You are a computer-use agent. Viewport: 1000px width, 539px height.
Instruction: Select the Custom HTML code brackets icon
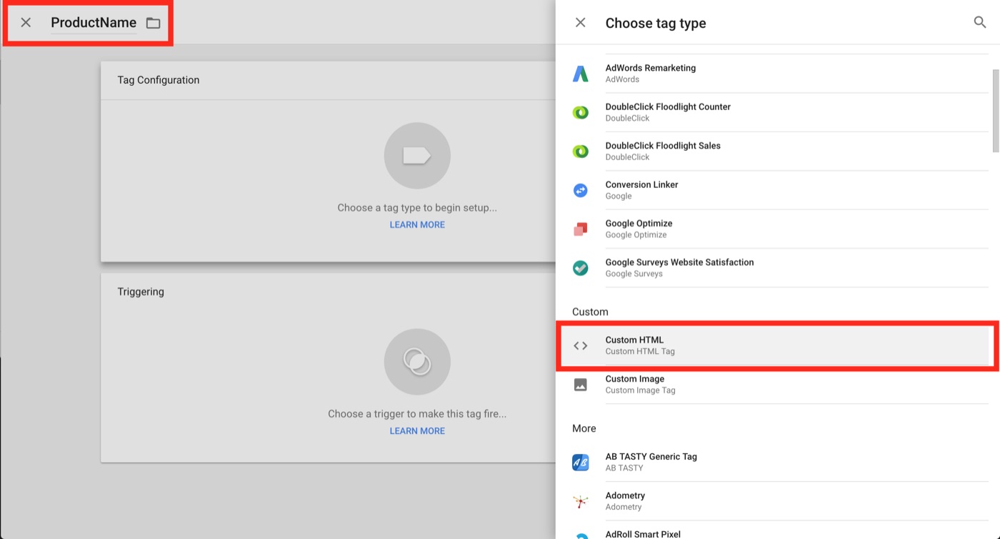coord(581,346)
